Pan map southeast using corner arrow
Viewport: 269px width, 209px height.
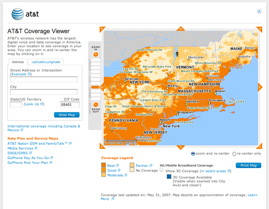tap(259, 146)
